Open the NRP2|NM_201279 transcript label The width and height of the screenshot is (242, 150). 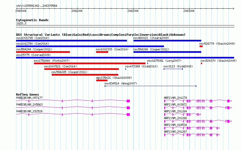coord(175,98)
